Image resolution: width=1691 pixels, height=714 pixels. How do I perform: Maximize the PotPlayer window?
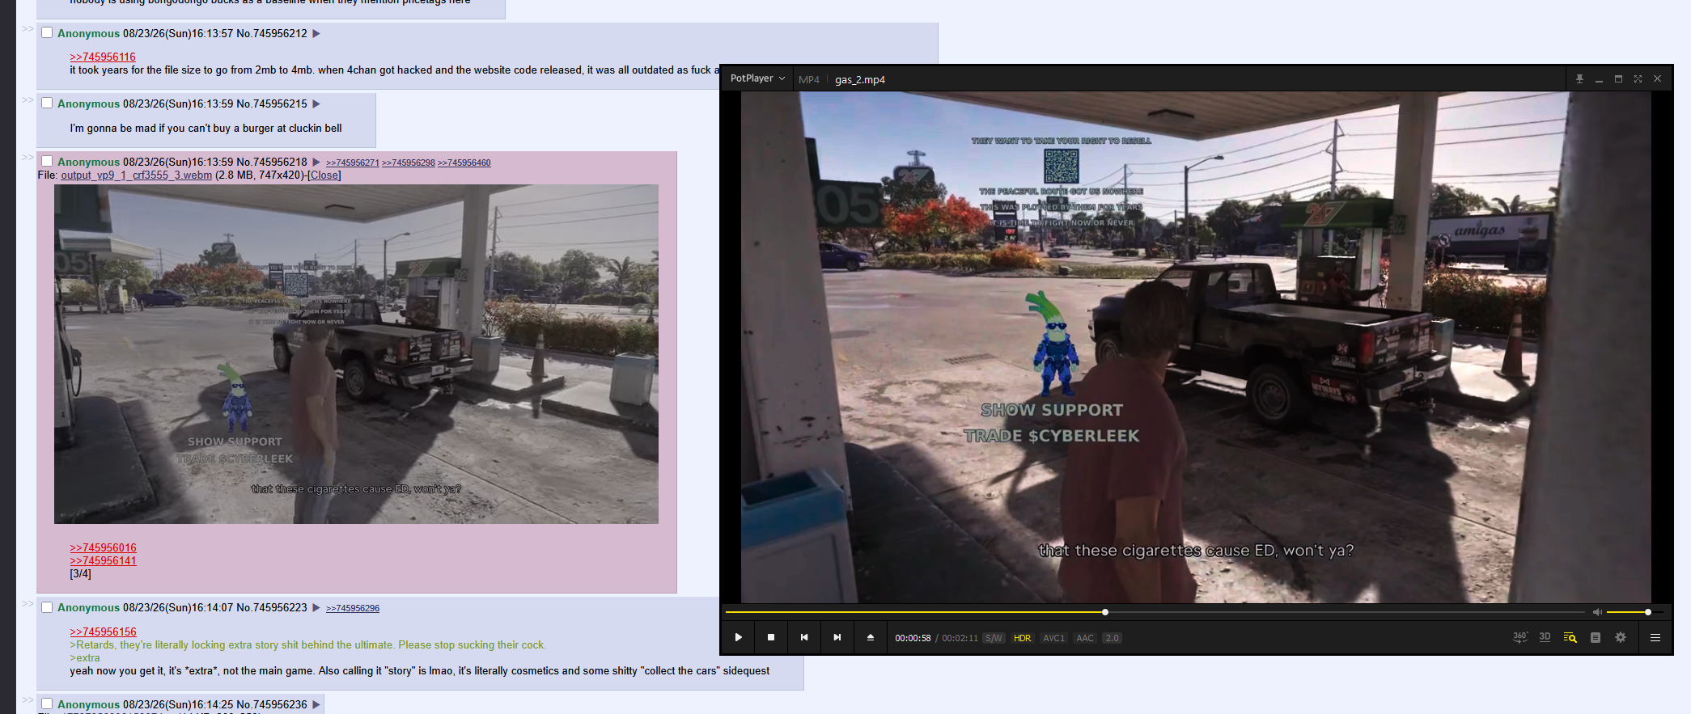point(1618,78)
